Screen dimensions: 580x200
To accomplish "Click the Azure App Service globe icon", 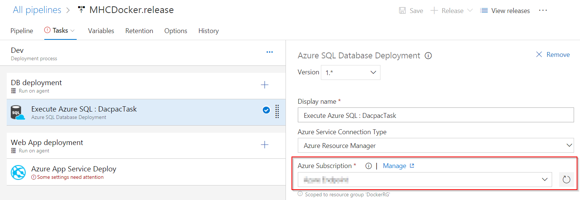I will click(x=18, y=172).
